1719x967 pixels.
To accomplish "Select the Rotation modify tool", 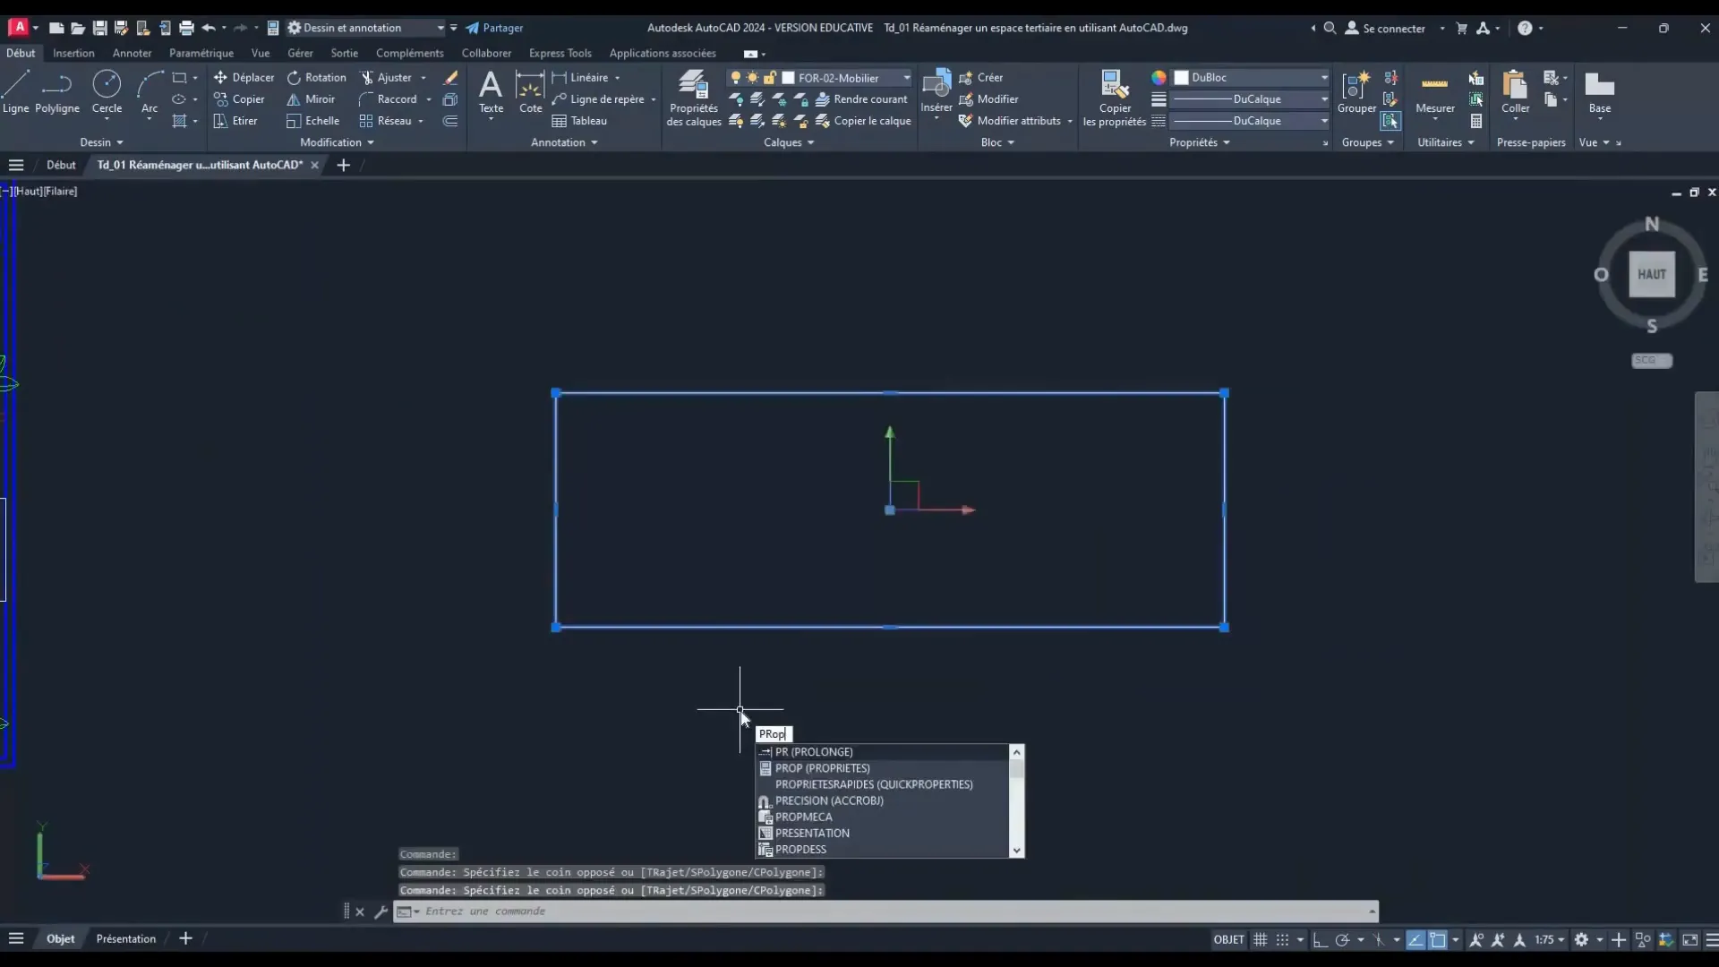I will tap(318, 77).
